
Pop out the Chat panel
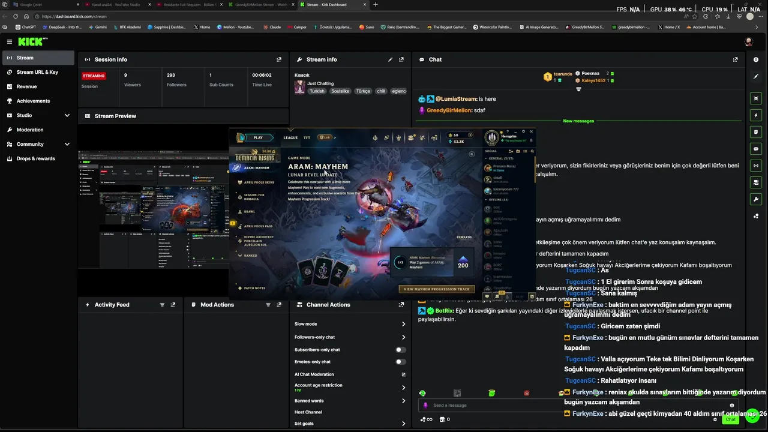click(x=736, y=59)
